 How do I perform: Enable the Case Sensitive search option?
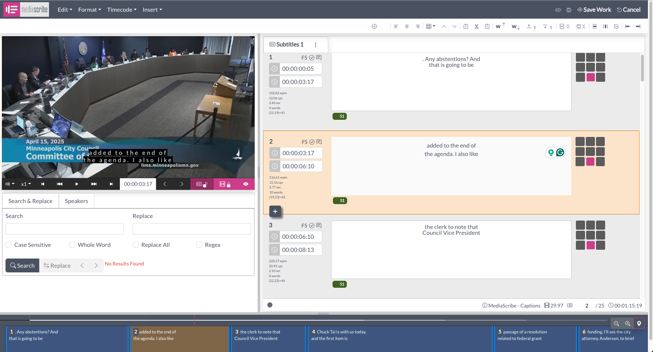click(x=8, y=244)
